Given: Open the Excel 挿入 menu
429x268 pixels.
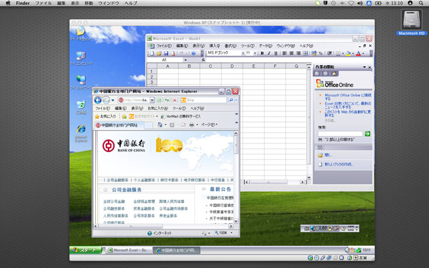Looking at the screenshot, I should [x=214, y=46].
